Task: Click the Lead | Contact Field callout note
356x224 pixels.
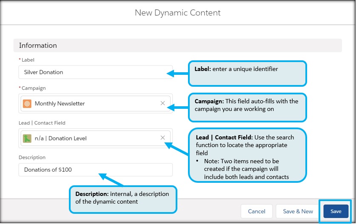Action: 248,155
